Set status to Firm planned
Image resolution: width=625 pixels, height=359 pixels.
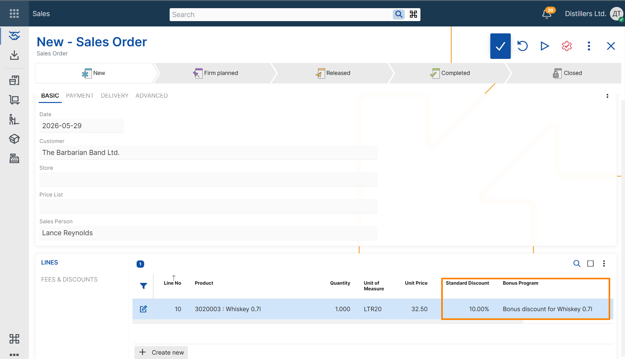(216, 73)
